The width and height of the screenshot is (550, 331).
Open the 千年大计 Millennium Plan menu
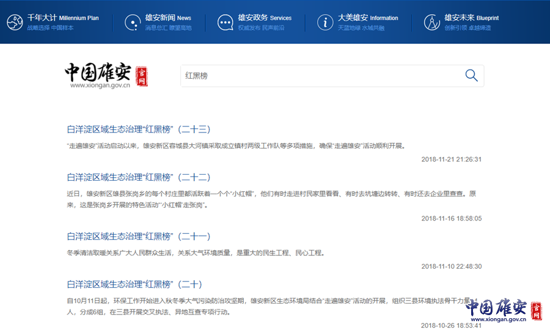(62, 18)
